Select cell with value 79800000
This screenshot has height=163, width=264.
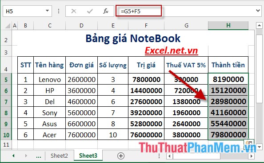click(228, 135)
